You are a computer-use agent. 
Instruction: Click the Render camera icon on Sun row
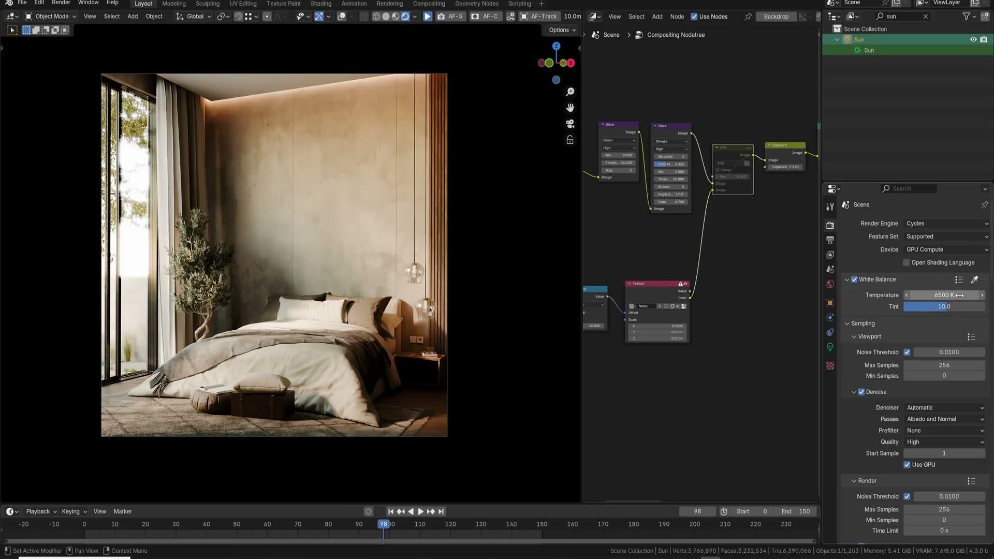pos(984,39)
